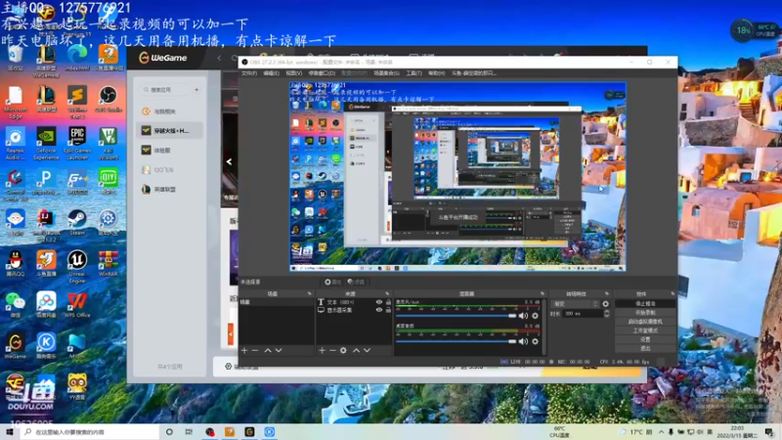Pop out the controls dock panel
This screenshot has width=782, height=440.
[673, 294]
